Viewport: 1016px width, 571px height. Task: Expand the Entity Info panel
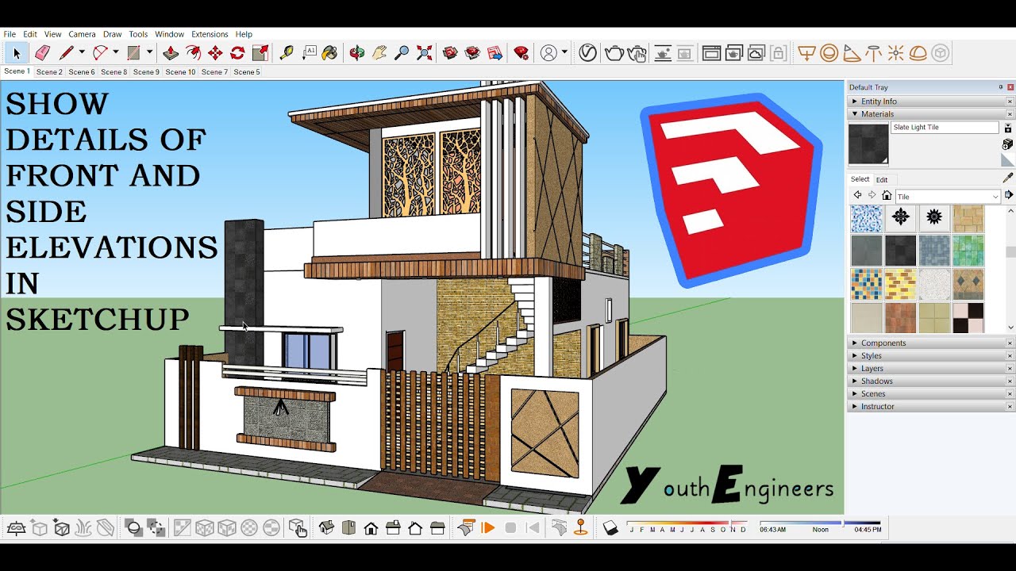point(930,102)
